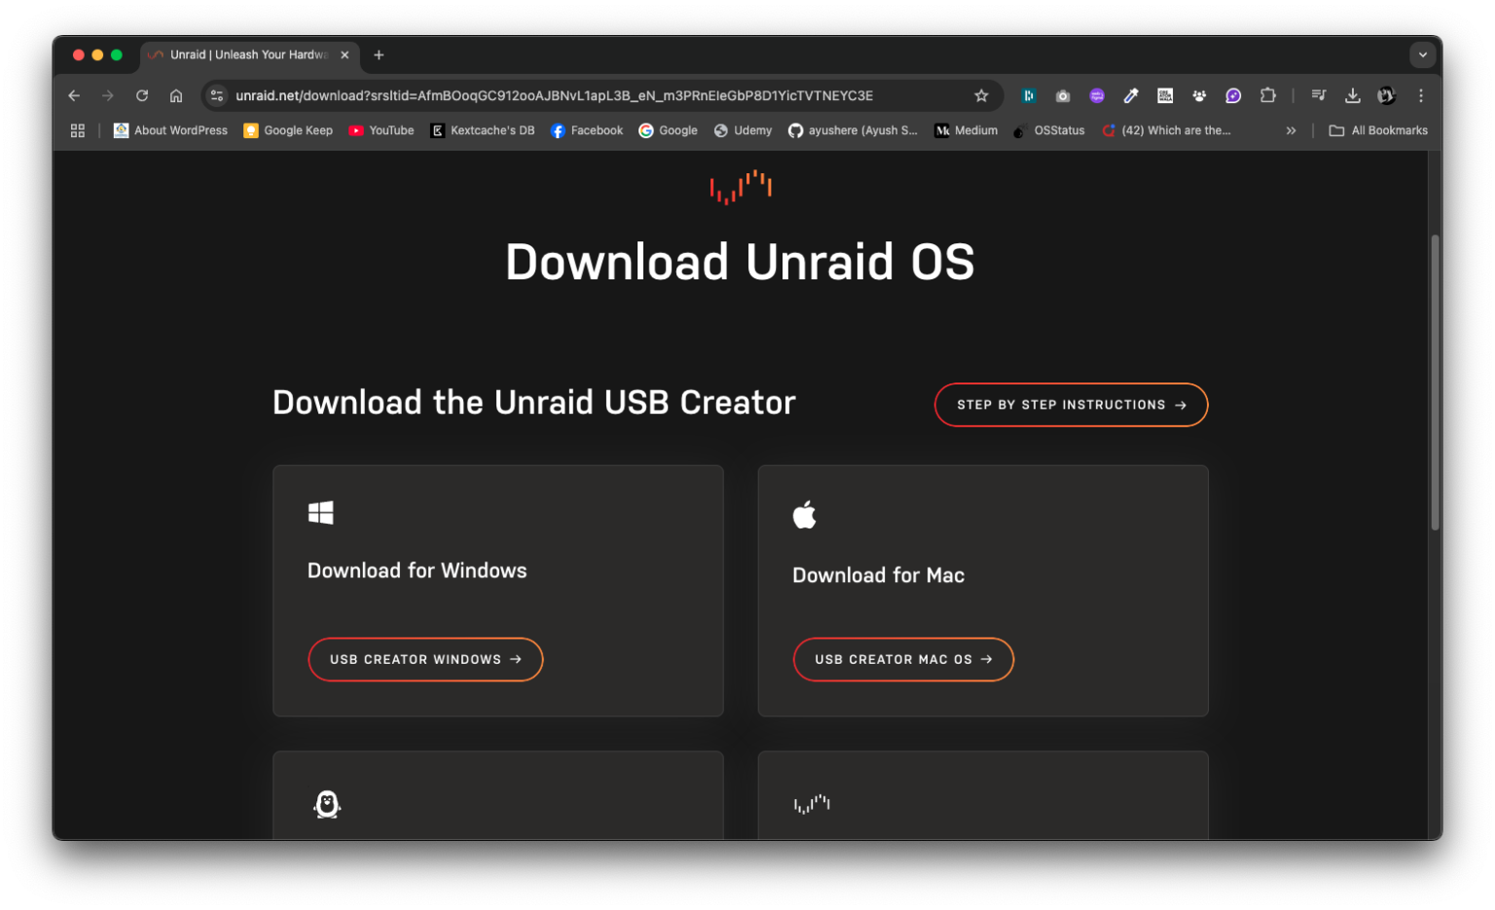Open the bookmarks overflow chevron

tap(1291, 129)
